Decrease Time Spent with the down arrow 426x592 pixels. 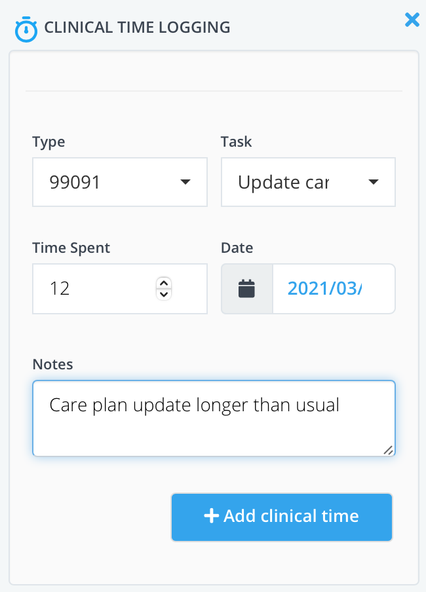click(164, 295)
